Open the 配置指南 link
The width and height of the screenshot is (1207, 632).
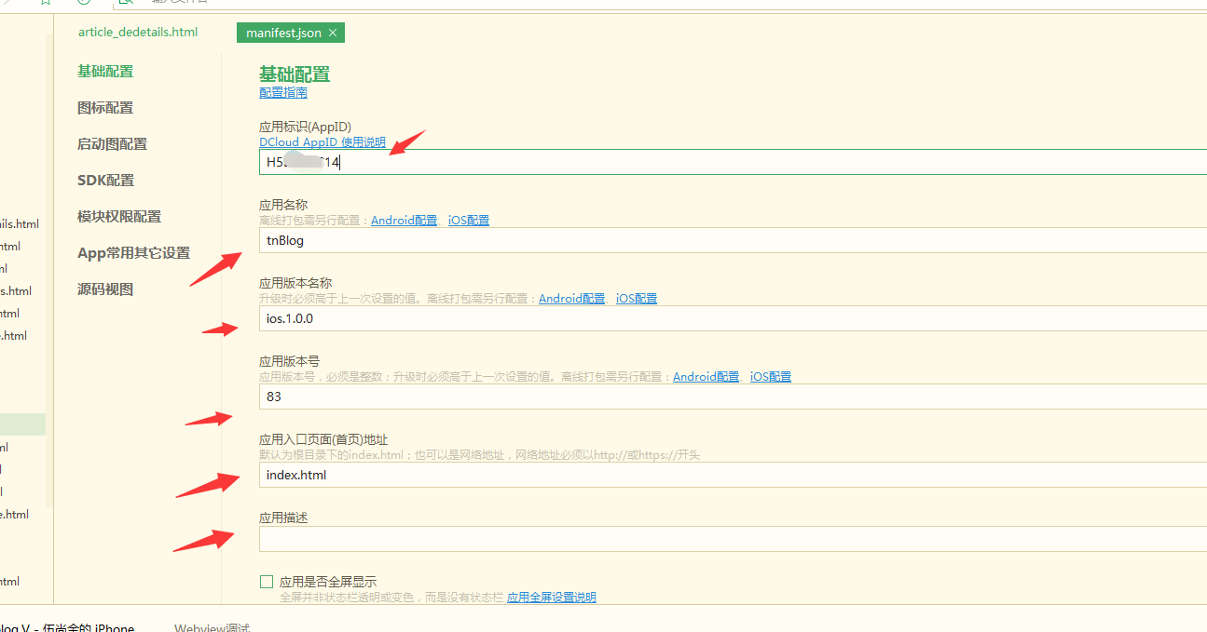pos(283,93)
